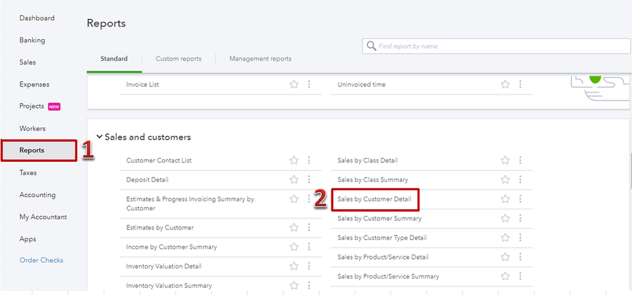The height and width of the screenshot is (295, 632).
Task: Collapse the Sales and customers section
Action: 99,137
